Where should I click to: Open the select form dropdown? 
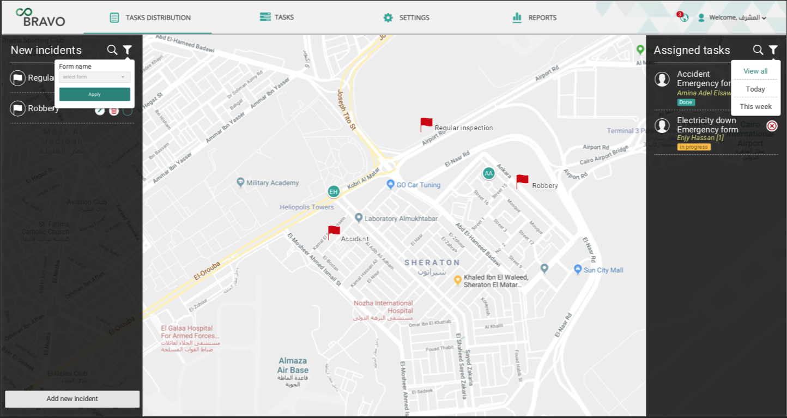click(x=94, y=77)
